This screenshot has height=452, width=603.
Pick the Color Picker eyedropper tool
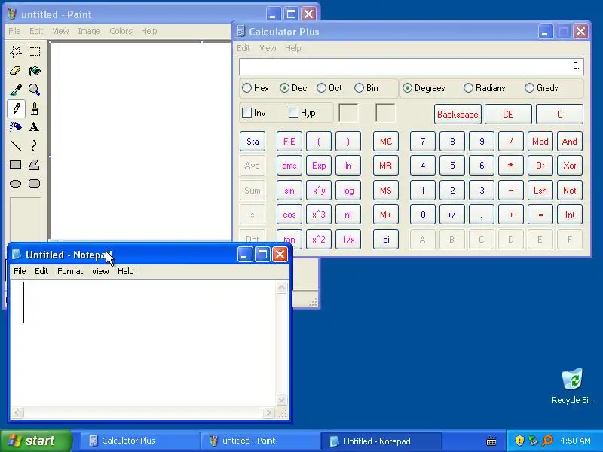pos(16,90)
